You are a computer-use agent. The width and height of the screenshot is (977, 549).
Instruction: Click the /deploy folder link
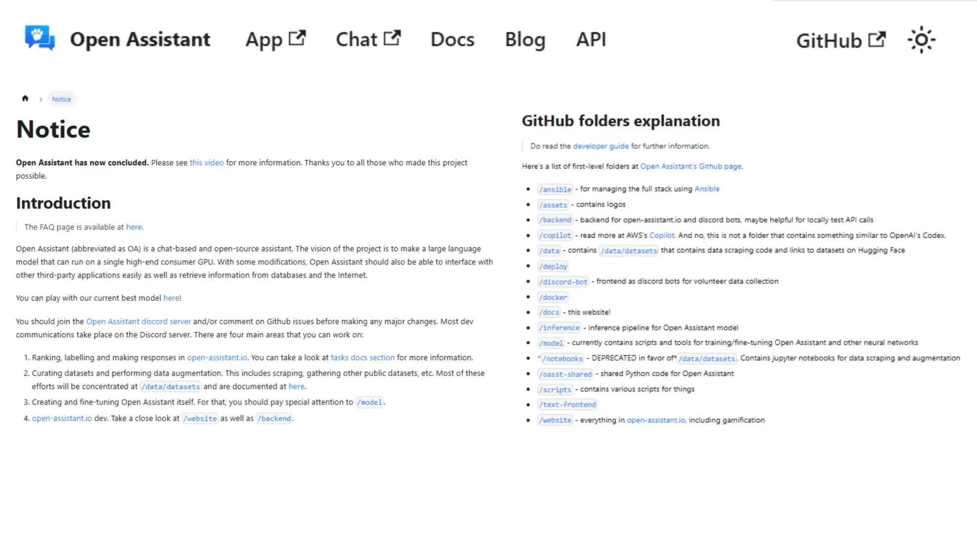(553, 266)
